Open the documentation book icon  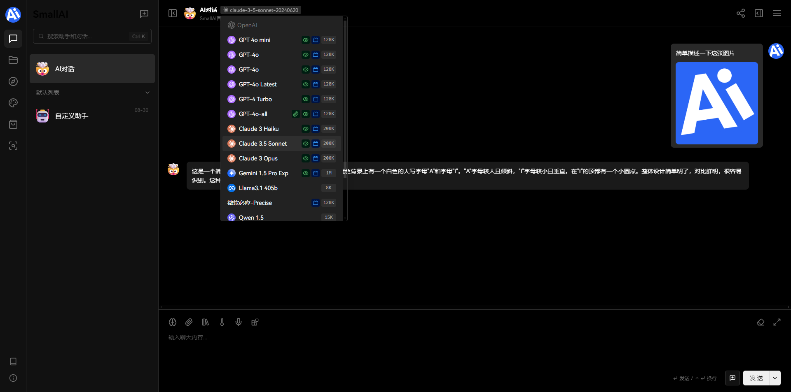point(13,362)
